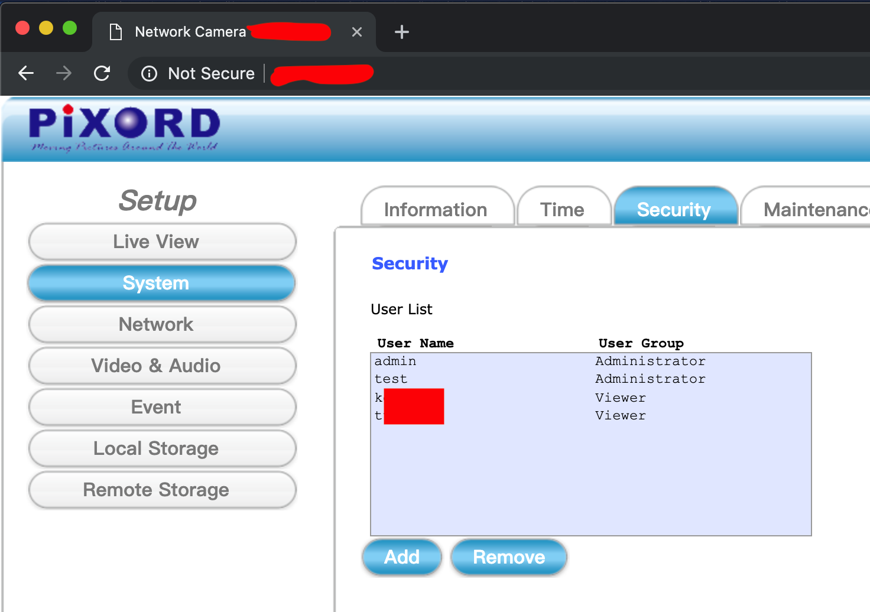
Task: Click the Network Camera tab title
Action: [190, 32]
